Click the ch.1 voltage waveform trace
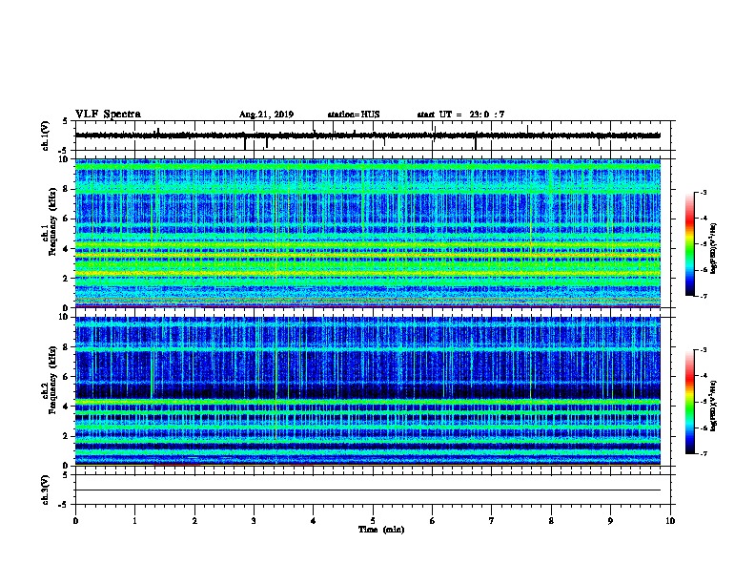This screenshot has height=584, width=755. 367,136
